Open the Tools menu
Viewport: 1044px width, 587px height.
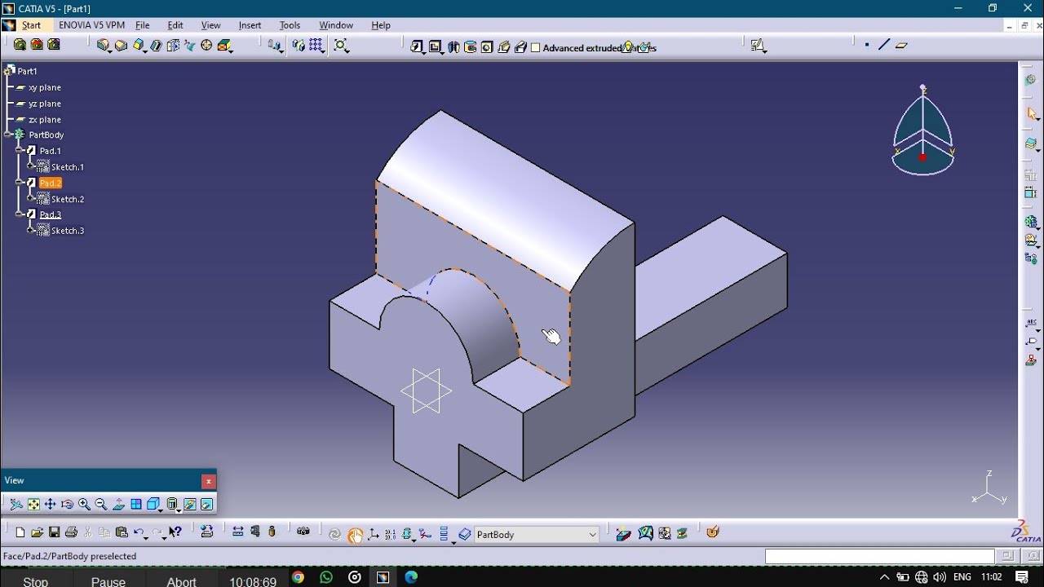290,25
